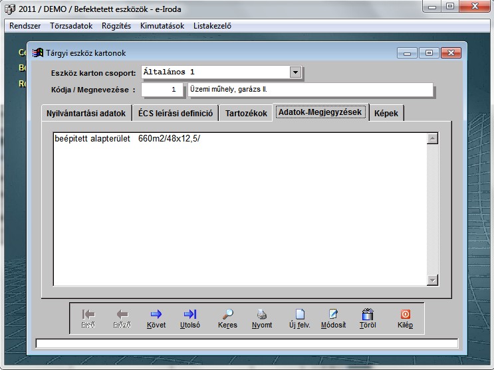Viewport: 494px width, 370px height.
Task: Click the Kódja number field
Action: tap(162, 90)
